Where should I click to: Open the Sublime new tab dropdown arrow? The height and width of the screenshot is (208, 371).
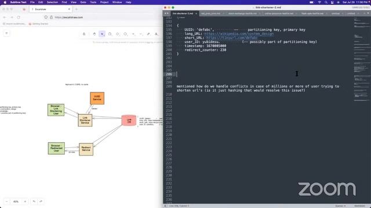click(368, 13)
